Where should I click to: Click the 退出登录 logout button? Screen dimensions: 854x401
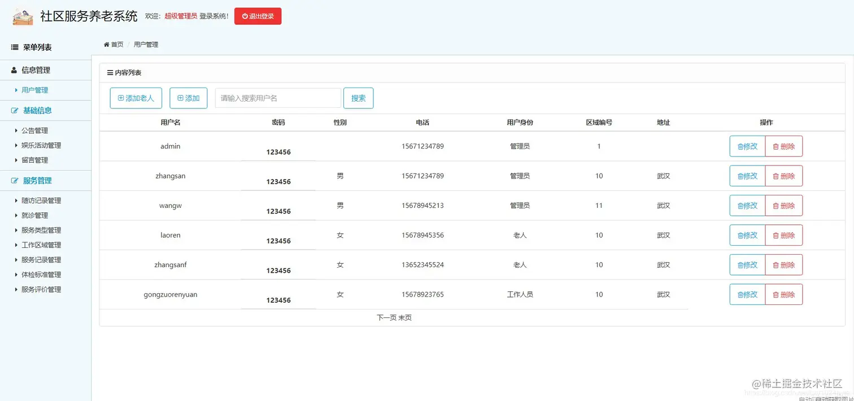click(x=258, y=16)
